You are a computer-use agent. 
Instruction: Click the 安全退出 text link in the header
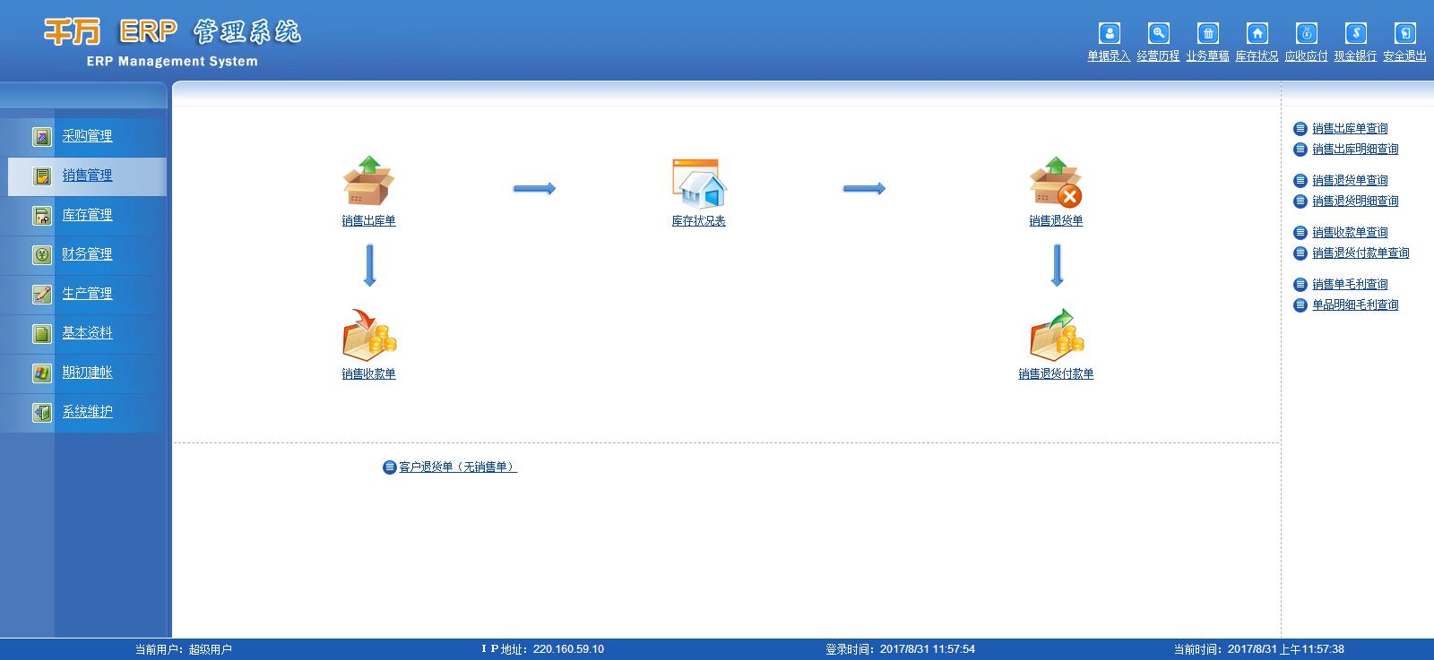click(1404, 56)
